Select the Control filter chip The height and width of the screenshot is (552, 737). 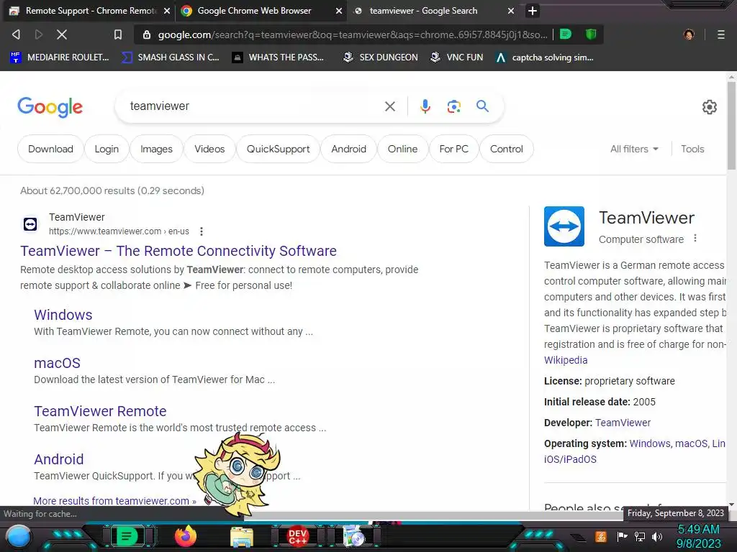[507, 149]
